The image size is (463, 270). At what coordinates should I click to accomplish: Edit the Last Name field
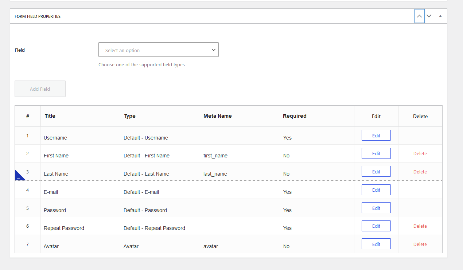[x=376, y=172]
